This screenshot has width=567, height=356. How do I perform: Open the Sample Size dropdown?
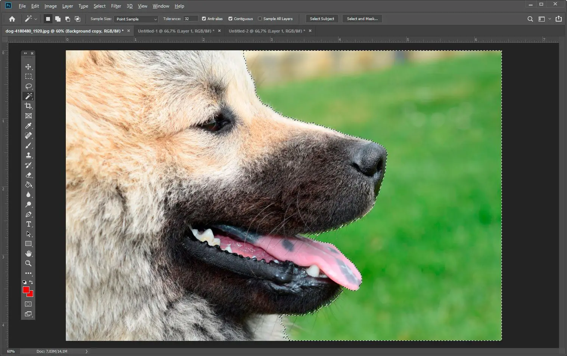[x=136, y=19]
